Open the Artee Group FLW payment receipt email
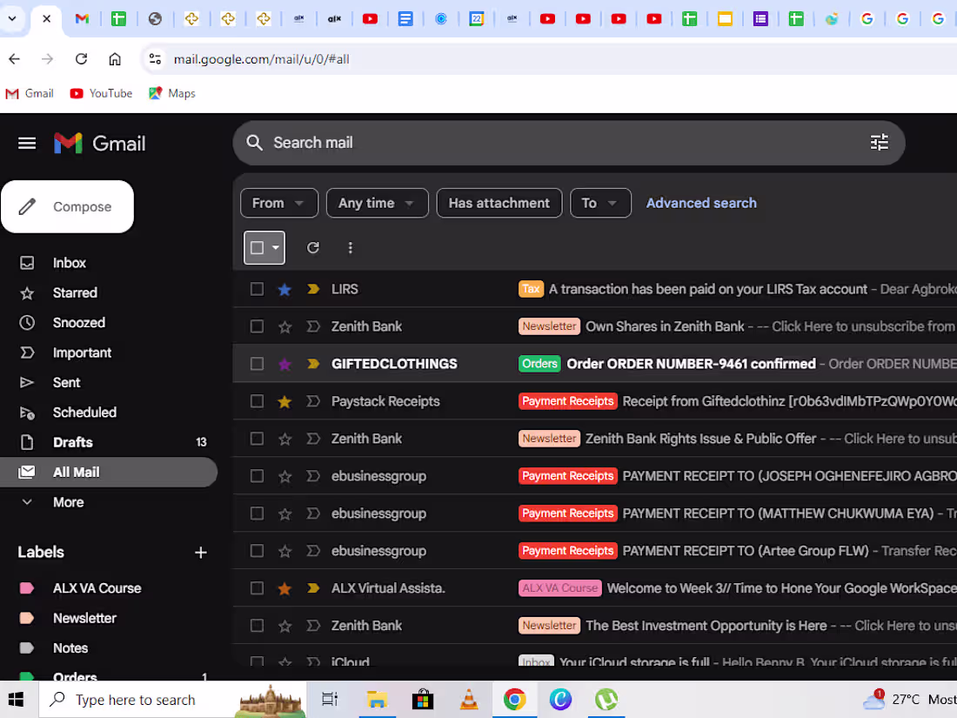Viewport: 957px width, 718px height. (595, 551)
